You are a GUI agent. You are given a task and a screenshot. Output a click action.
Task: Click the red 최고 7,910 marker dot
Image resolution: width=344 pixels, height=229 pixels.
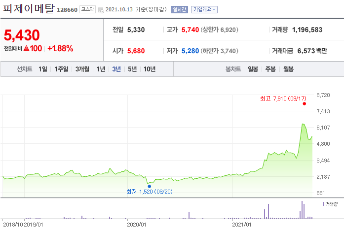(x=305, y=104)
